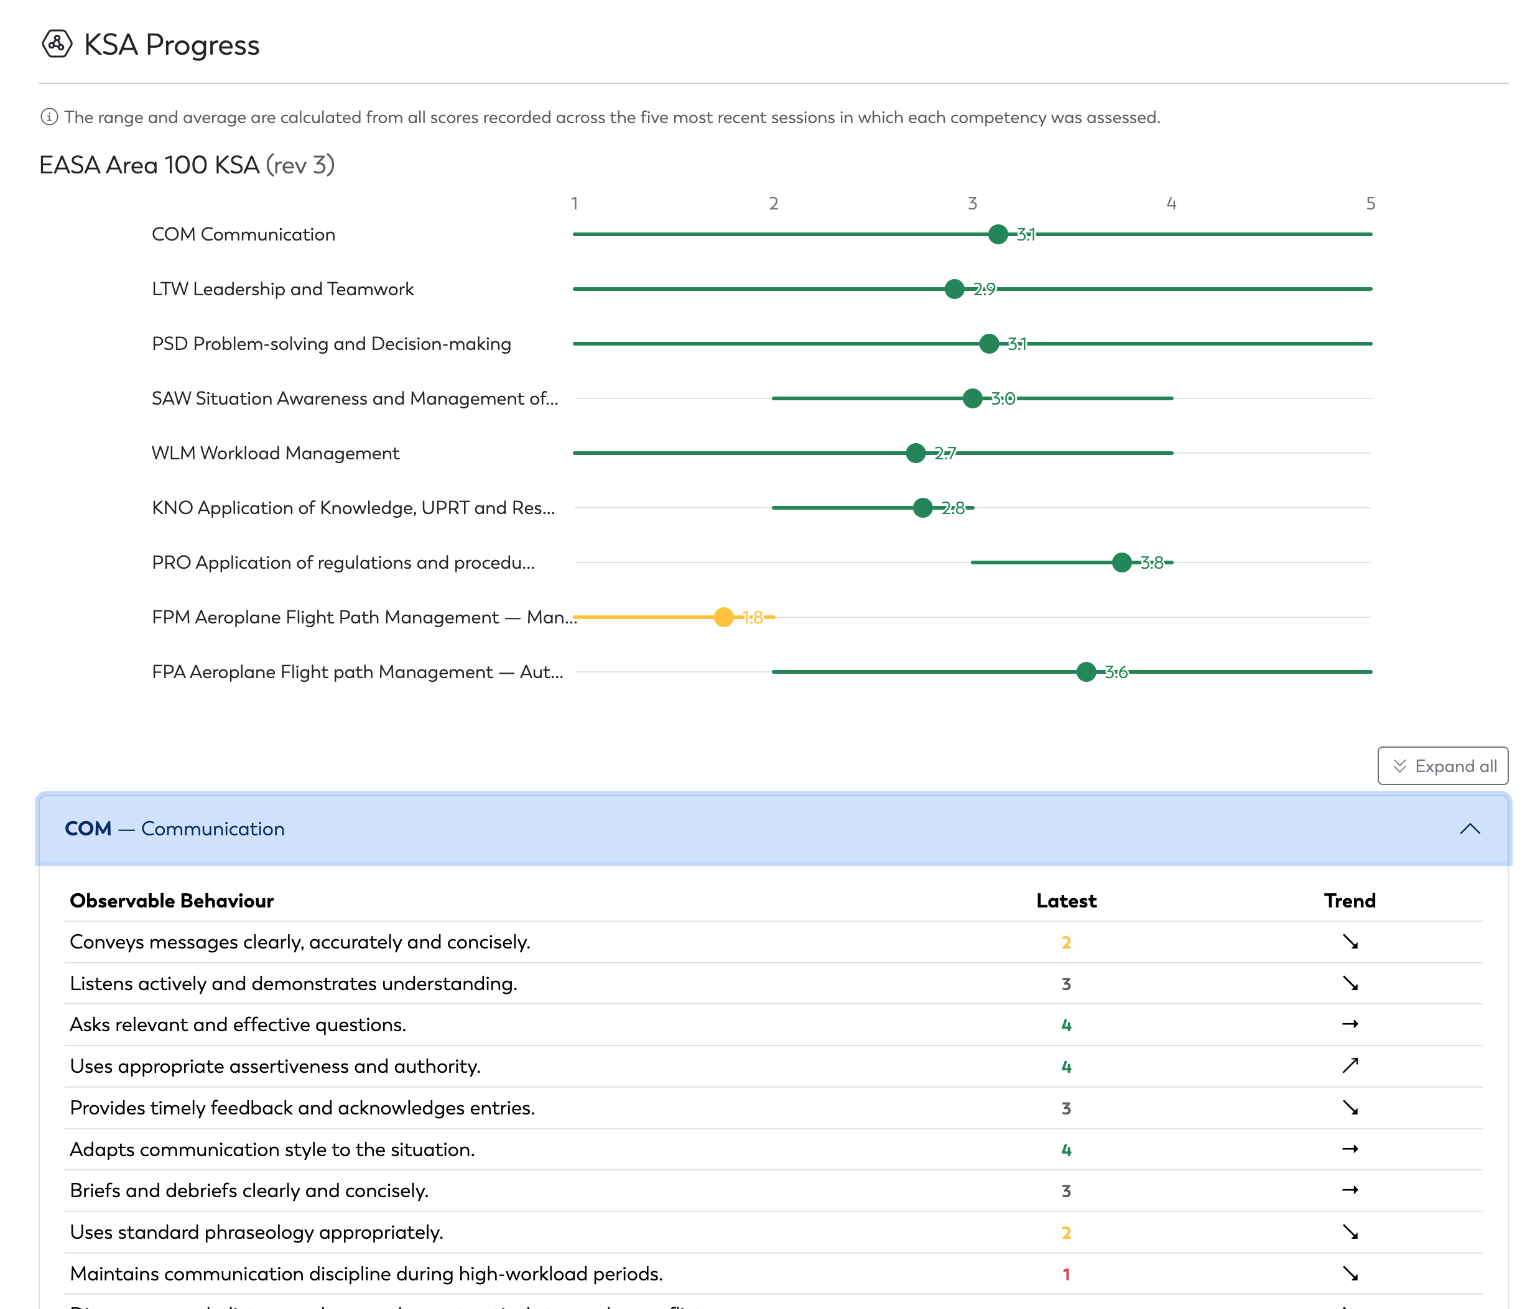Click the 'KSA Progress' title text
The image size is (1535, 1309).
[172, 45]
